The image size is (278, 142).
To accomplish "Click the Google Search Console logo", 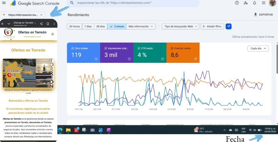I will pyautogui.click(x=35, y=3).
